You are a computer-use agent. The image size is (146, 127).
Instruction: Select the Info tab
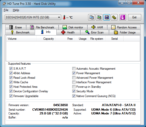(x=46, y=32)
